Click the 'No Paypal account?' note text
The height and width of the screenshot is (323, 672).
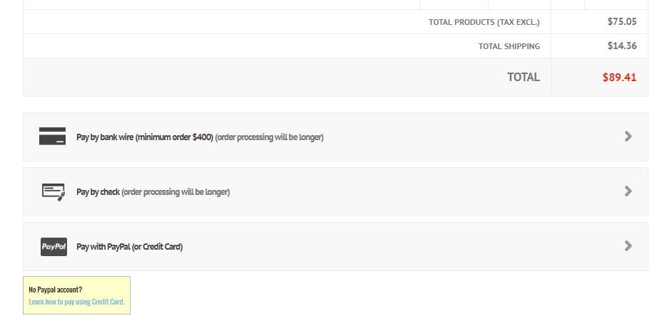pyautogui.click(x=55, y=290)
